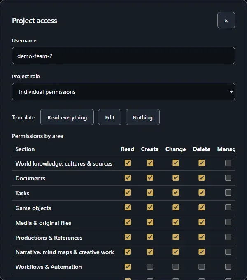Enable Manage for World knowledge, cultures & sources

(x=228, y=163)
